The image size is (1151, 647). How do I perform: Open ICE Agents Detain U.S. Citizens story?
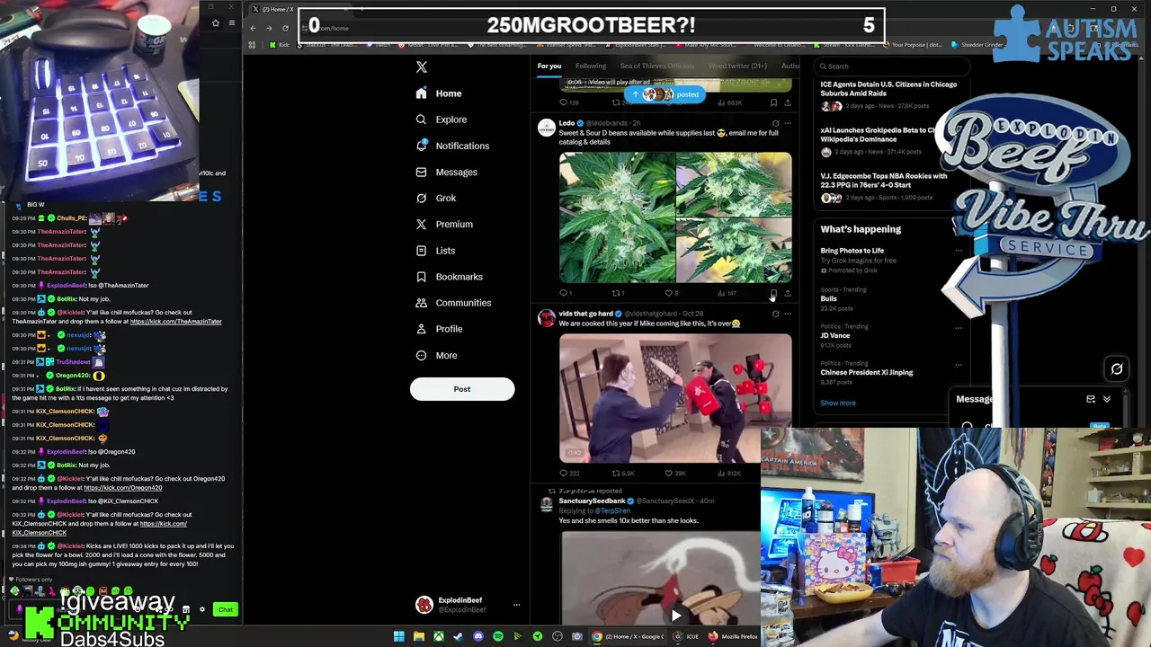888,89
